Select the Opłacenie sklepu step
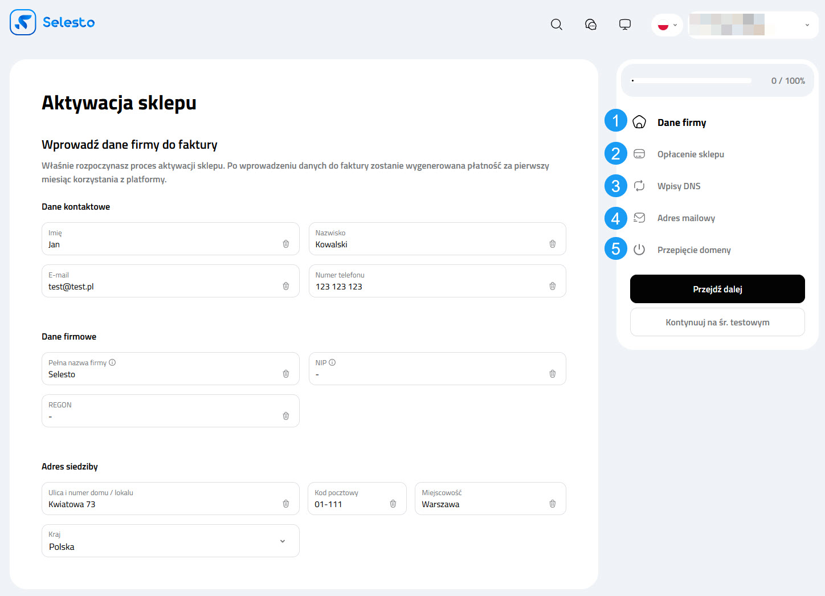Image resolution: width=825 pixels, height=596 pixels. (x=691, y=154)
